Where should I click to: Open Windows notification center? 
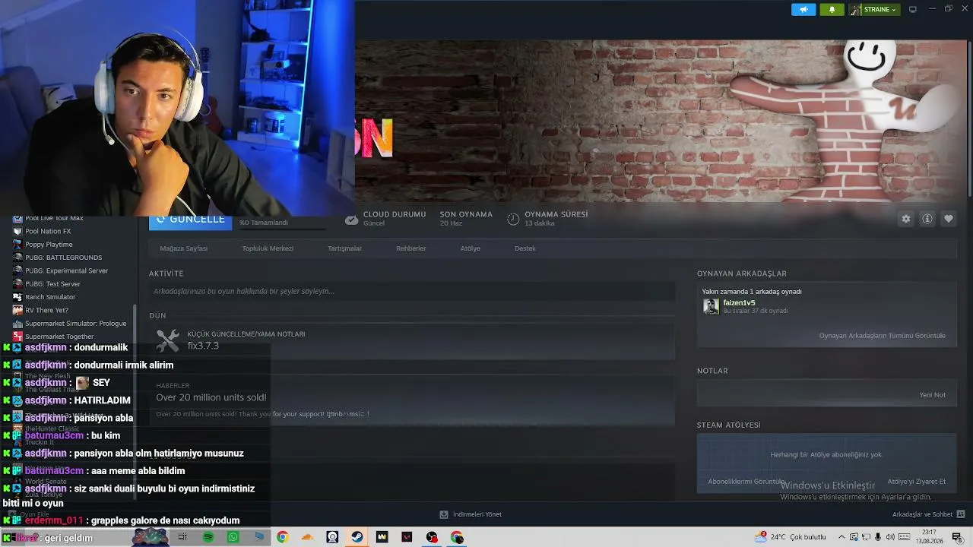[x=957, y=537]
